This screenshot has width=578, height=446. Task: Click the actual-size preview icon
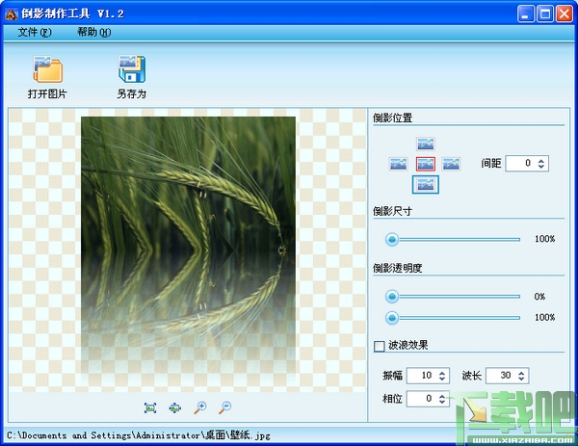tap(174, 407)
